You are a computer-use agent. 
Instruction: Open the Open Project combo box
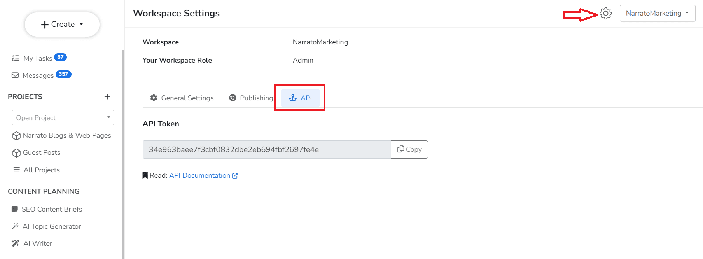63,117
